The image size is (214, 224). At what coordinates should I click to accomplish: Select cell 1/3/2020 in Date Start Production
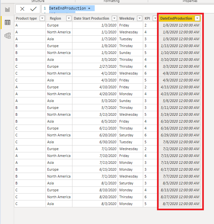[95, 25]
